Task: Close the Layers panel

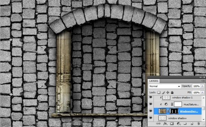Action: coord(204,77)
